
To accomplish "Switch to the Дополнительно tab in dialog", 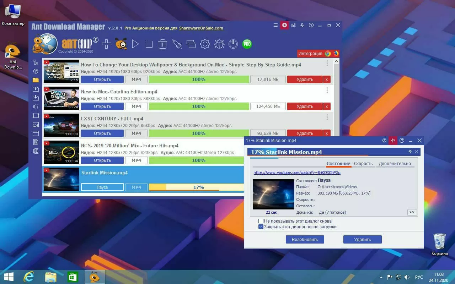I will pyautogui.click(x=395, y=164).
